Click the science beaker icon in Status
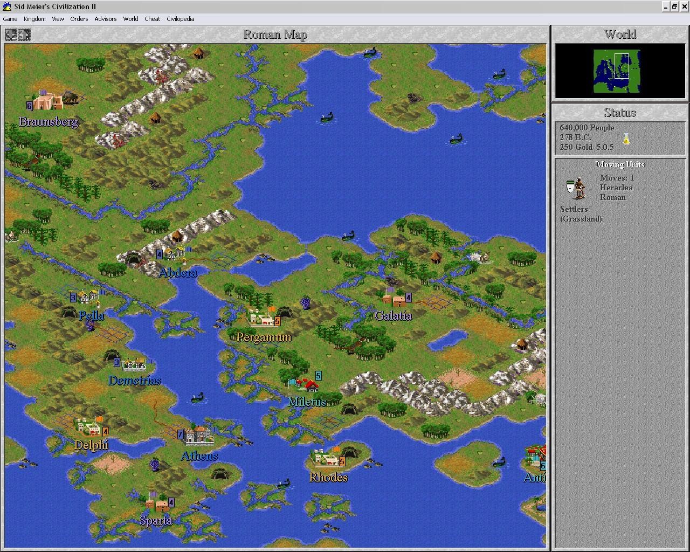 pos(626,139)
